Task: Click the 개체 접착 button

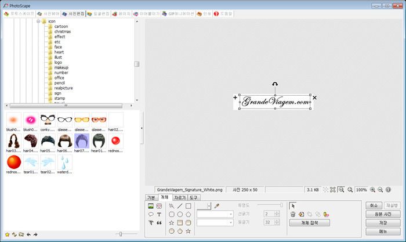Action: pyautogui.click(x=309, y=223)
